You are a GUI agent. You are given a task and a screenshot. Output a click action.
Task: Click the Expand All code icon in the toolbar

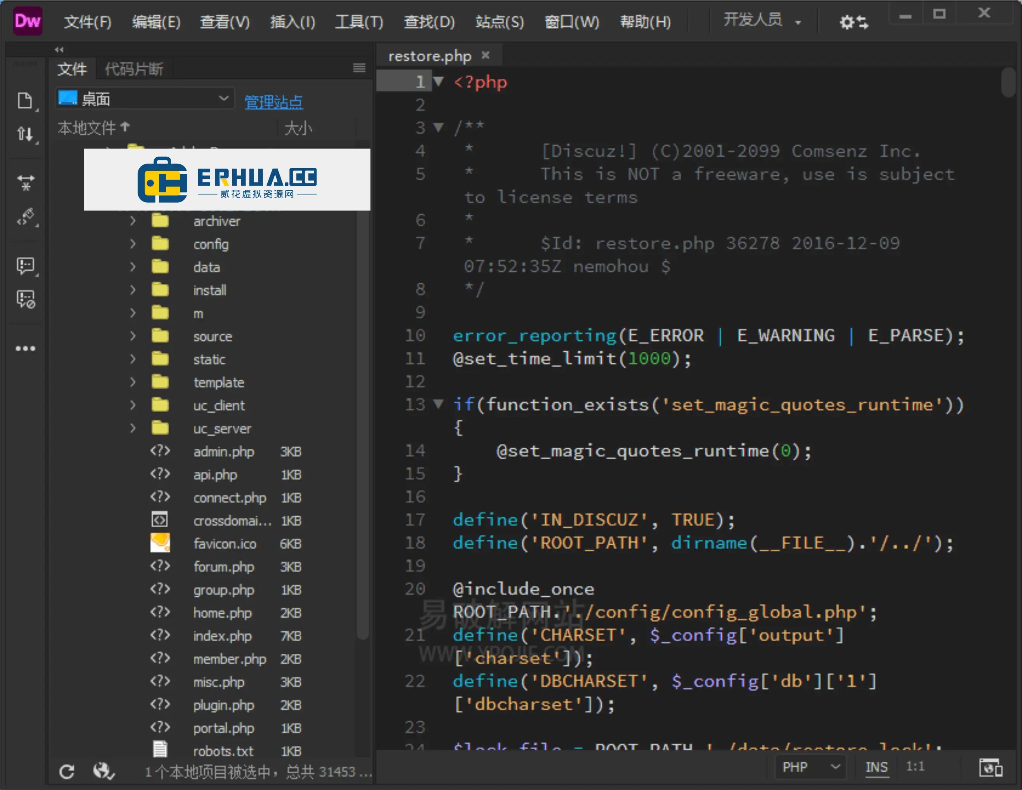click(26, 182)
